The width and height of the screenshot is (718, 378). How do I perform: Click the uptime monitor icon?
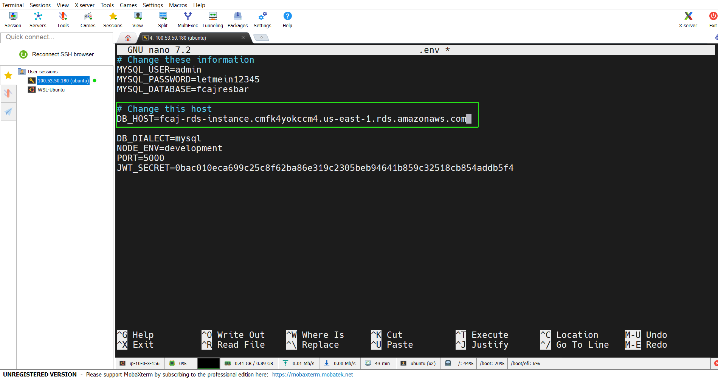point(368,363)
